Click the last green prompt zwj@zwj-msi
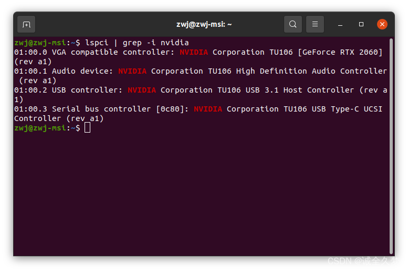The image size is (408, 271). [40, 128]
